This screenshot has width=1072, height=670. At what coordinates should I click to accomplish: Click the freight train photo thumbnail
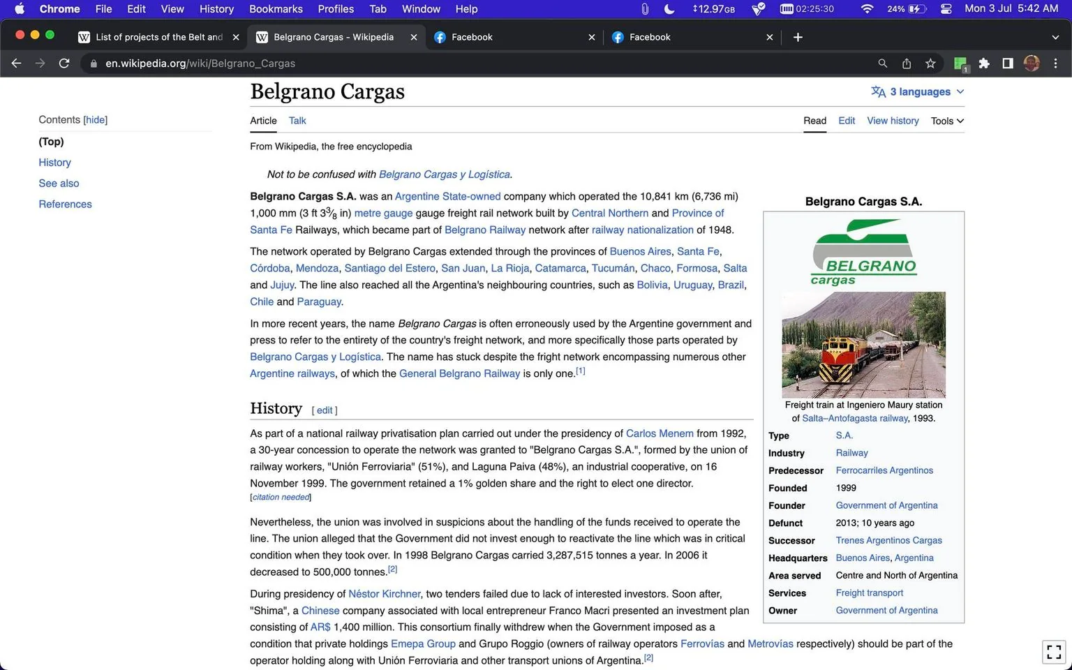coord(863,345)
